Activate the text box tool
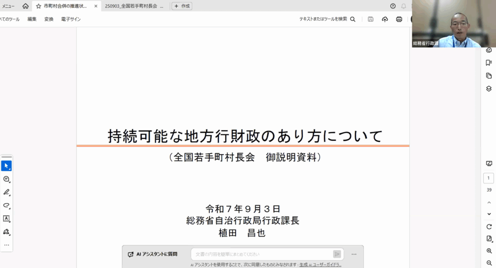 (6, 219)
